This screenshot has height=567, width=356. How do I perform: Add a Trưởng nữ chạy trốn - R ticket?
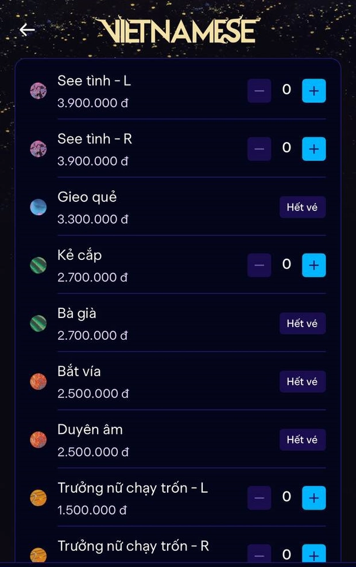coord(314,554)
